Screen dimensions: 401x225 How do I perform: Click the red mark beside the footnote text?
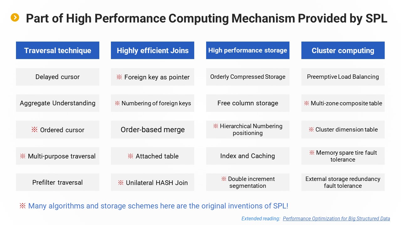point(23,206)
